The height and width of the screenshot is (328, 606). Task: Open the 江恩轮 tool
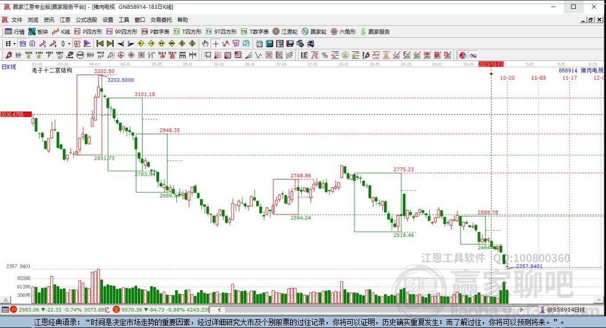[x=285, y=32]
